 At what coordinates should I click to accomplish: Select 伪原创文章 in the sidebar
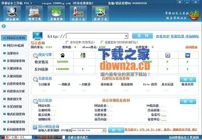(14, 99)
